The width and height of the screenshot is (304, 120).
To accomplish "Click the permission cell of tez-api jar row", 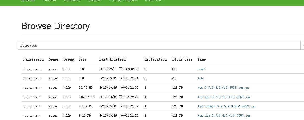I will coord(32,97).
